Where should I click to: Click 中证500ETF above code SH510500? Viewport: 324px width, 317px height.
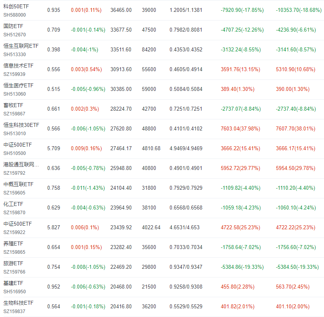pyautogui.click(x=17, y=145)
